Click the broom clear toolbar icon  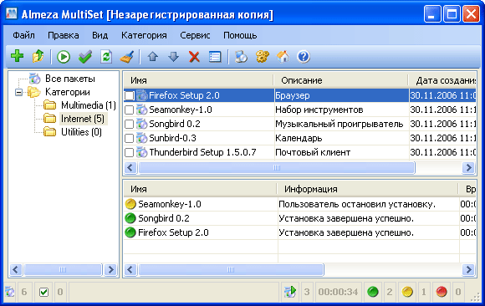click(x=127, y=57)
